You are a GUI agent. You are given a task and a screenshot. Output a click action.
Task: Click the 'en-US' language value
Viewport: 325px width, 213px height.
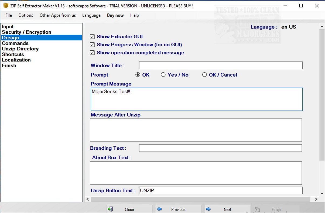coord(289,27)
